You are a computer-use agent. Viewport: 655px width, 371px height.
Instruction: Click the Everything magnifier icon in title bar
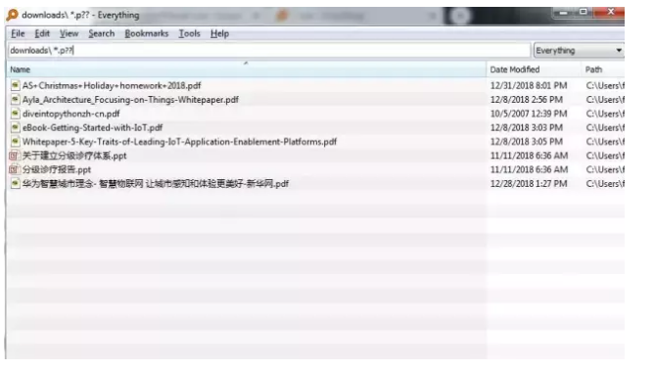pyautogui.click(x=13, y=15)
